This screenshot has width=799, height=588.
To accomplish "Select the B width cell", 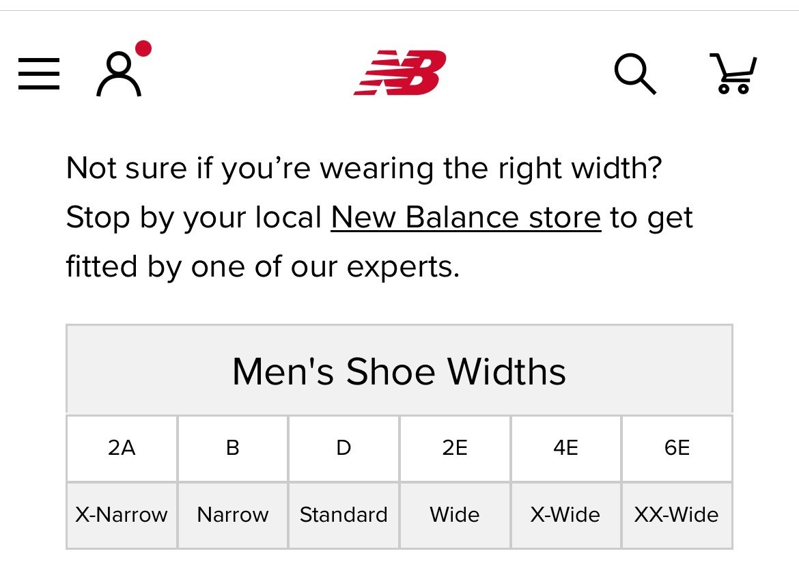I will point(233,449).
